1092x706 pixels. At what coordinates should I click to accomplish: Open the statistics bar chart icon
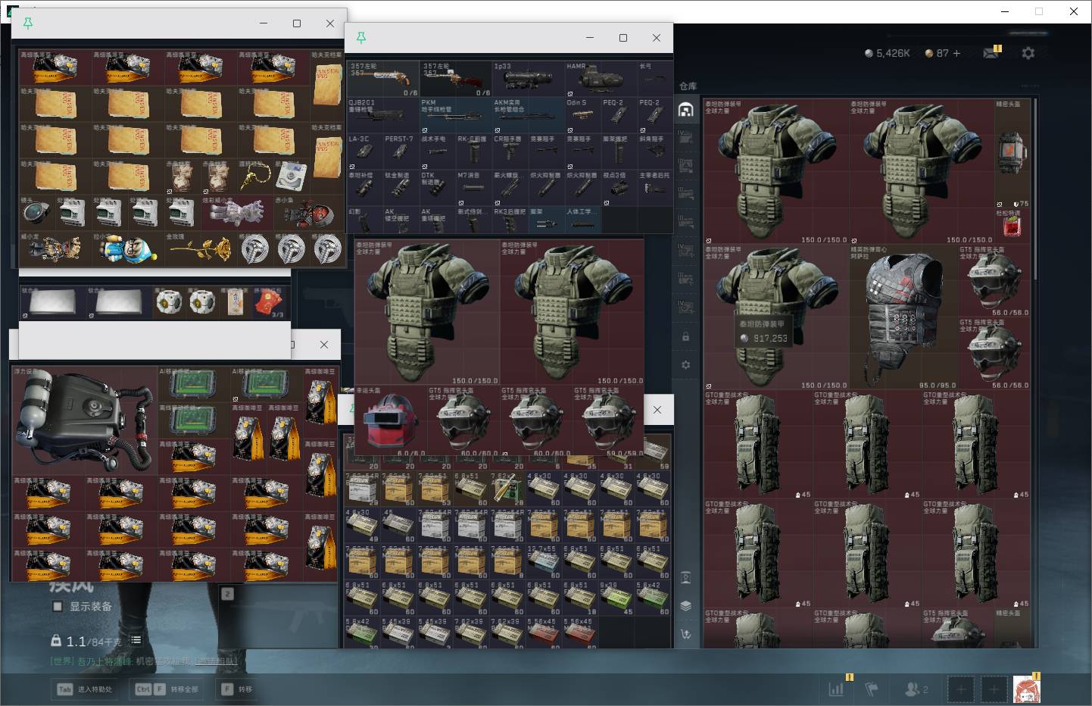coord(836,689)
